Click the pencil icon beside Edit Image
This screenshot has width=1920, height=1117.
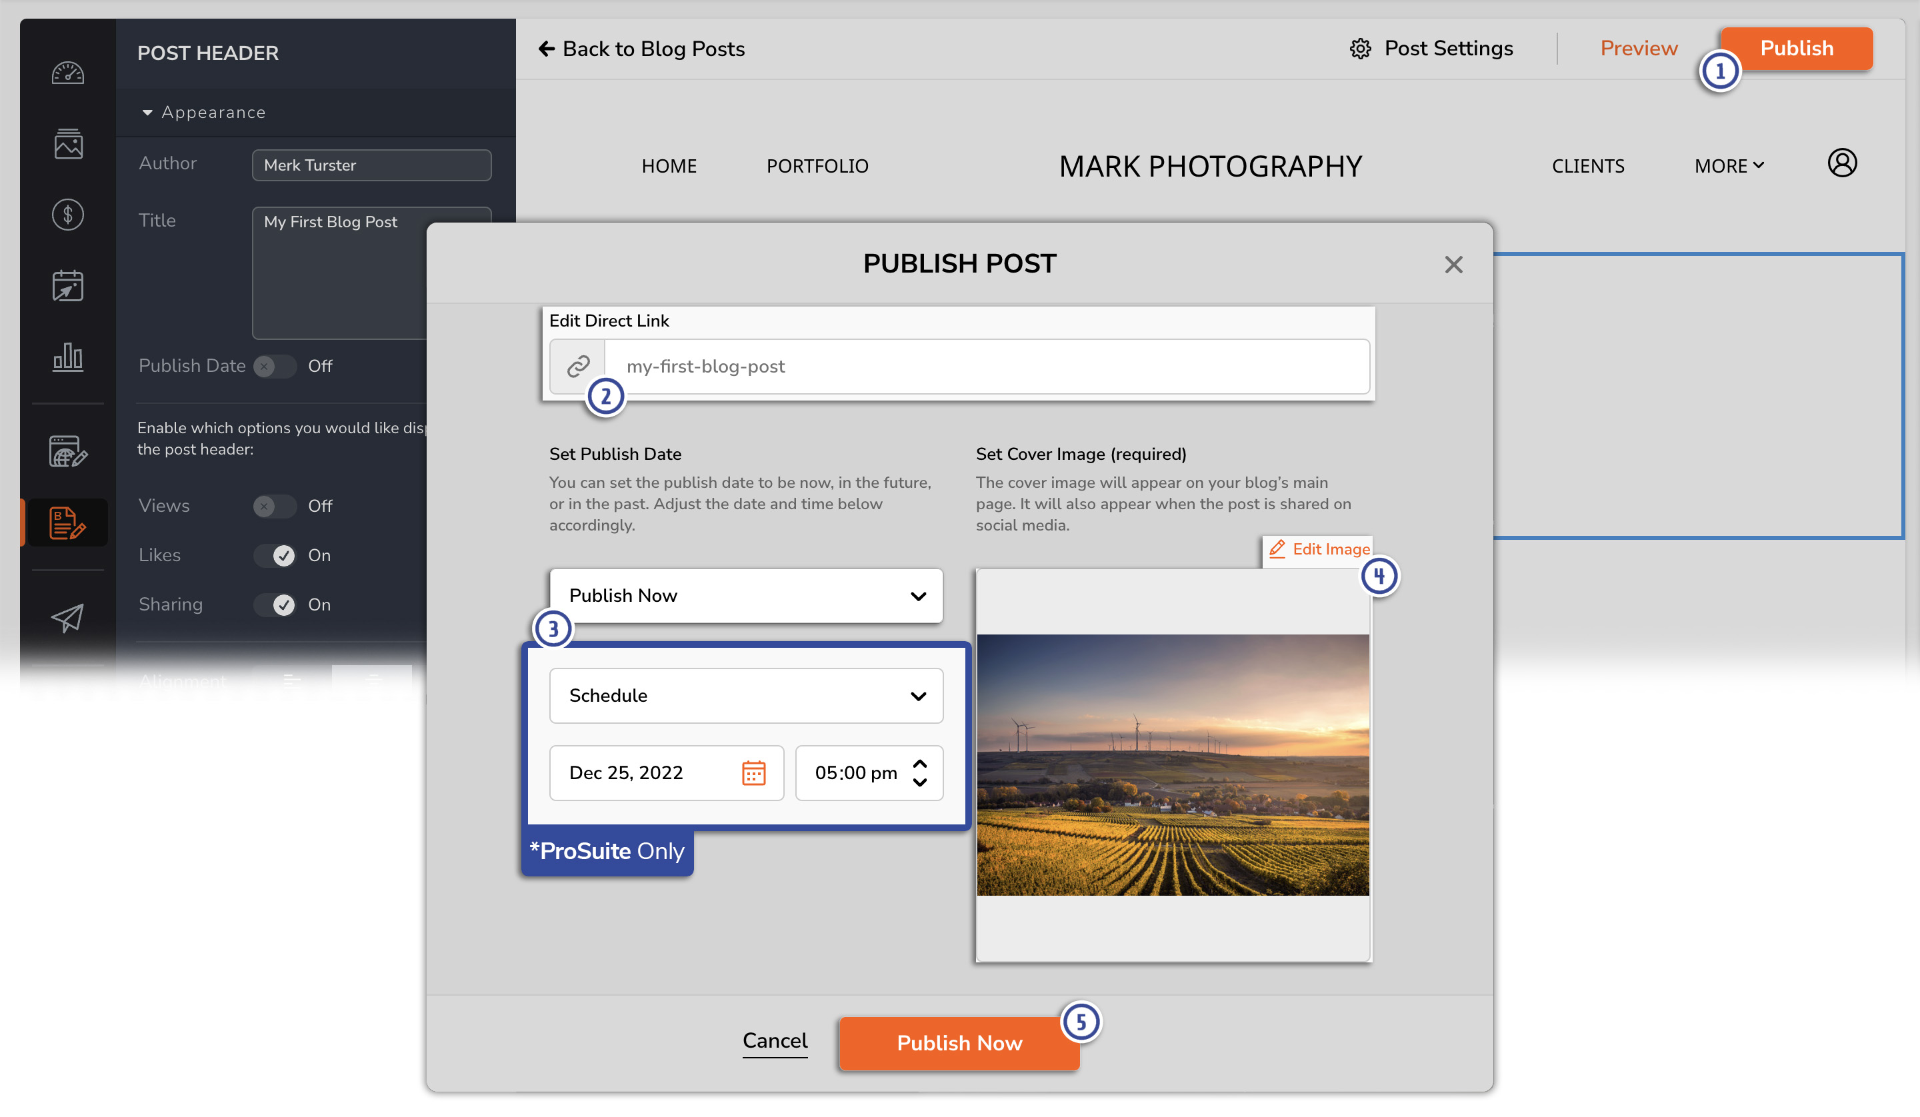1278,549
